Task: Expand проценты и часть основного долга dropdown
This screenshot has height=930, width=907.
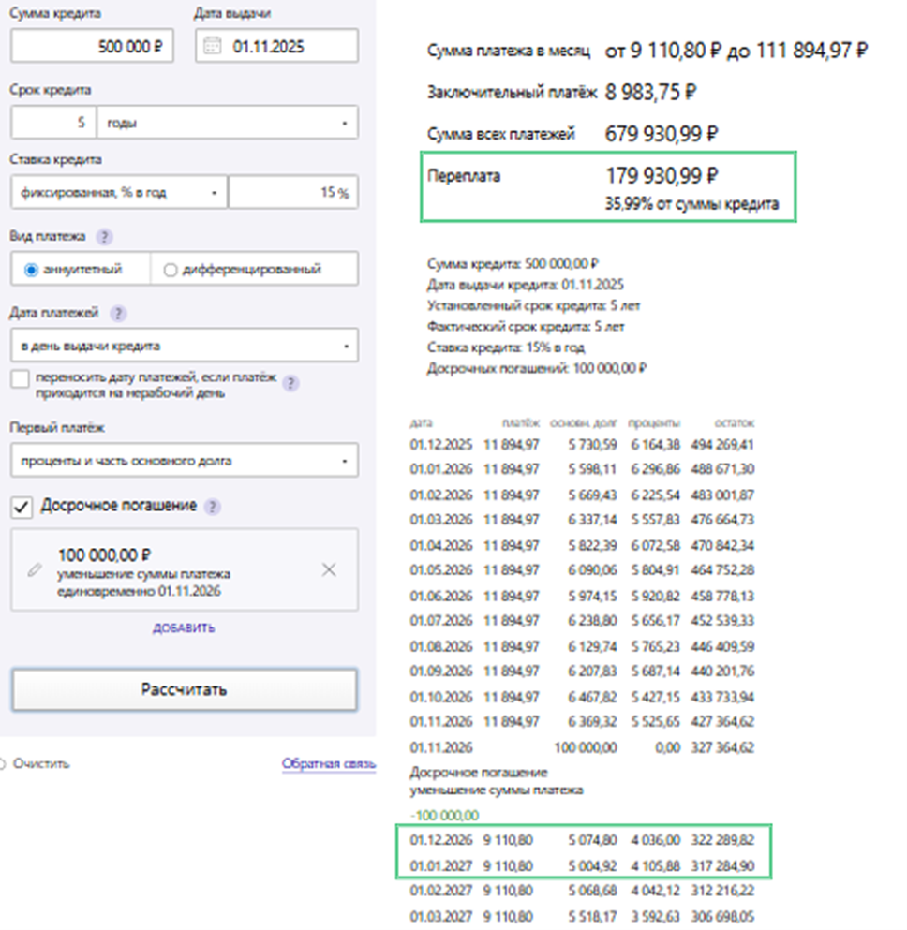Action: [x=184, y=461]
